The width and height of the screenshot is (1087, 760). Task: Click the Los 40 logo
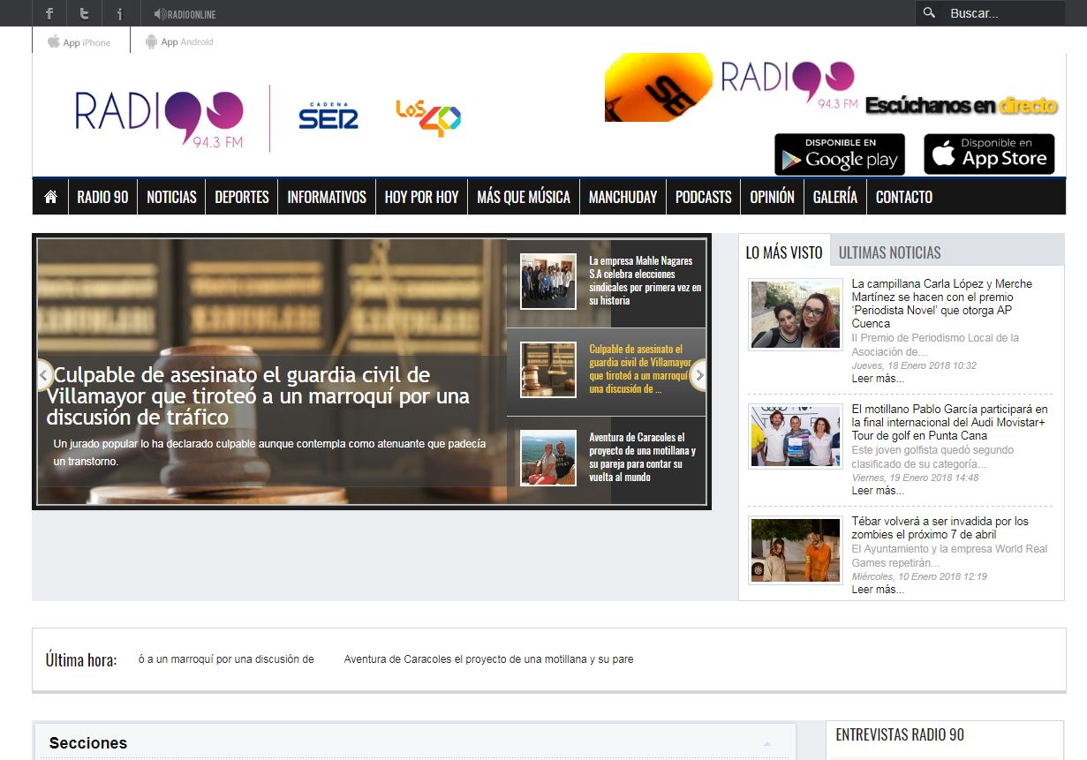click(428, 117)
